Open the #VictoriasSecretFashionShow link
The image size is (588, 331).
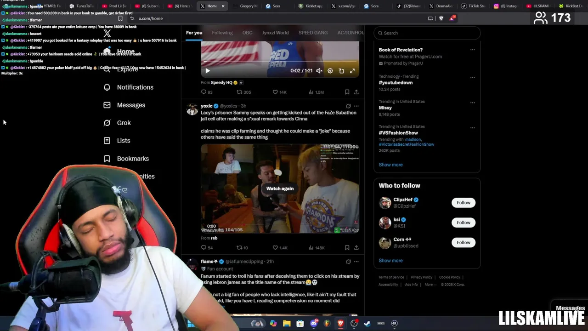(x=407, y=144)
